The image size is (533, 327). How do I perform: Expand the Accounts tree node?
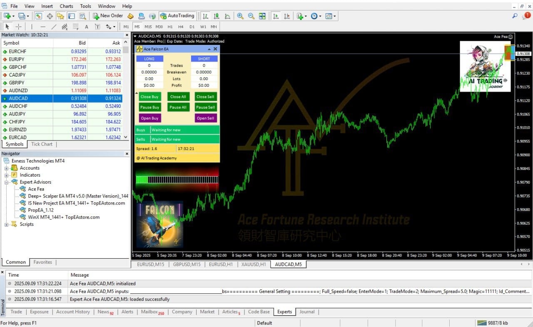(x=7, y=168)
